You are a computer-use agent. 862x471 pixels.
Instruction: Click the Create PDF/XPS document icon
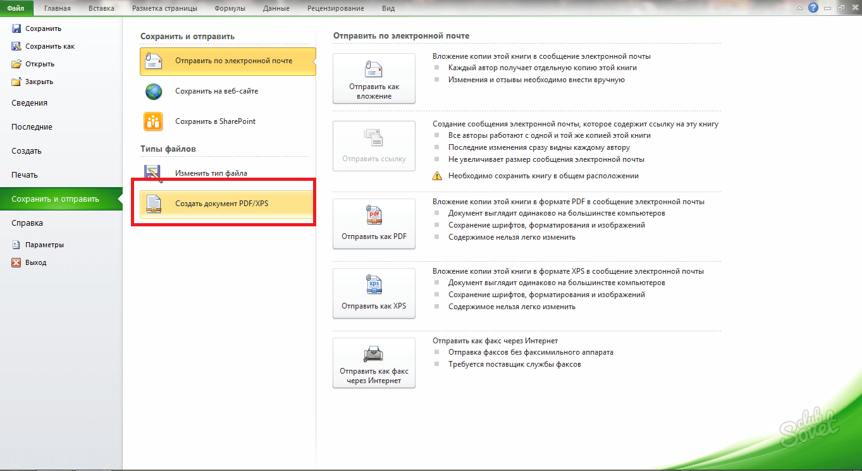tap(154, 204)
